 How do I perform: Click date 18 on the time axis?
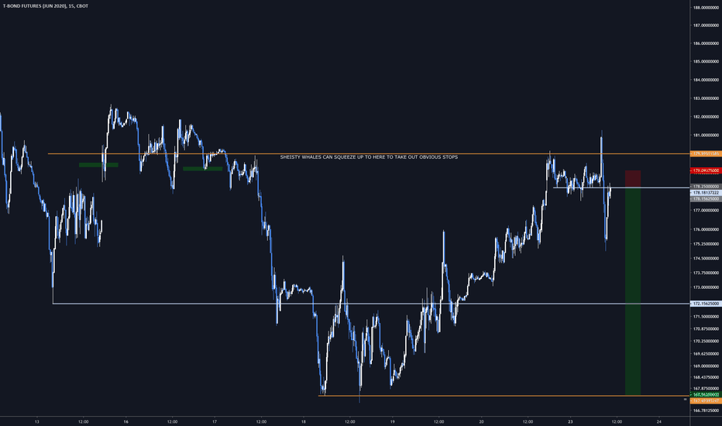pos(304,421)
